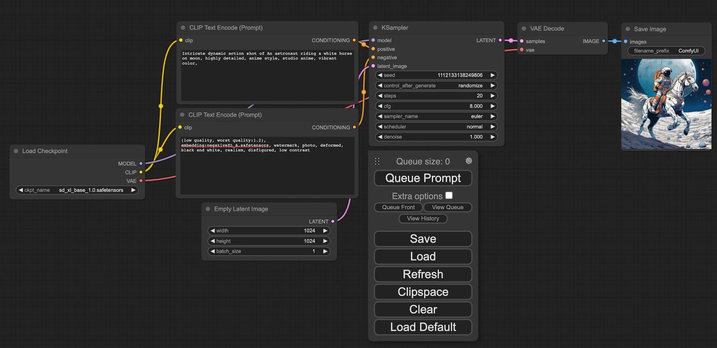Adjust the denoise value field
This screenshot has height=348, width=717.
436,137
